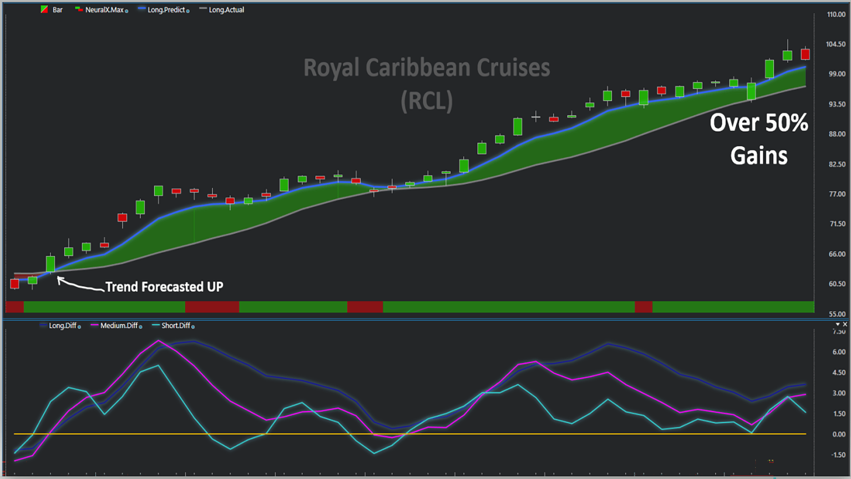The image size is (851, 479).
Task: Toggle the Long.Predict indicator info dot
Action: [x=188, y=11]
